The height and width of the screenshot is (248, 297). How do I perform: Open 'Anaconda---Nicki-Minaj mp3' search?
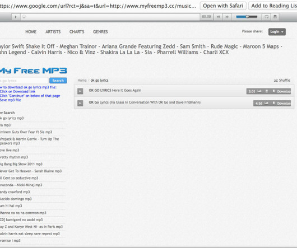(21, 185)
